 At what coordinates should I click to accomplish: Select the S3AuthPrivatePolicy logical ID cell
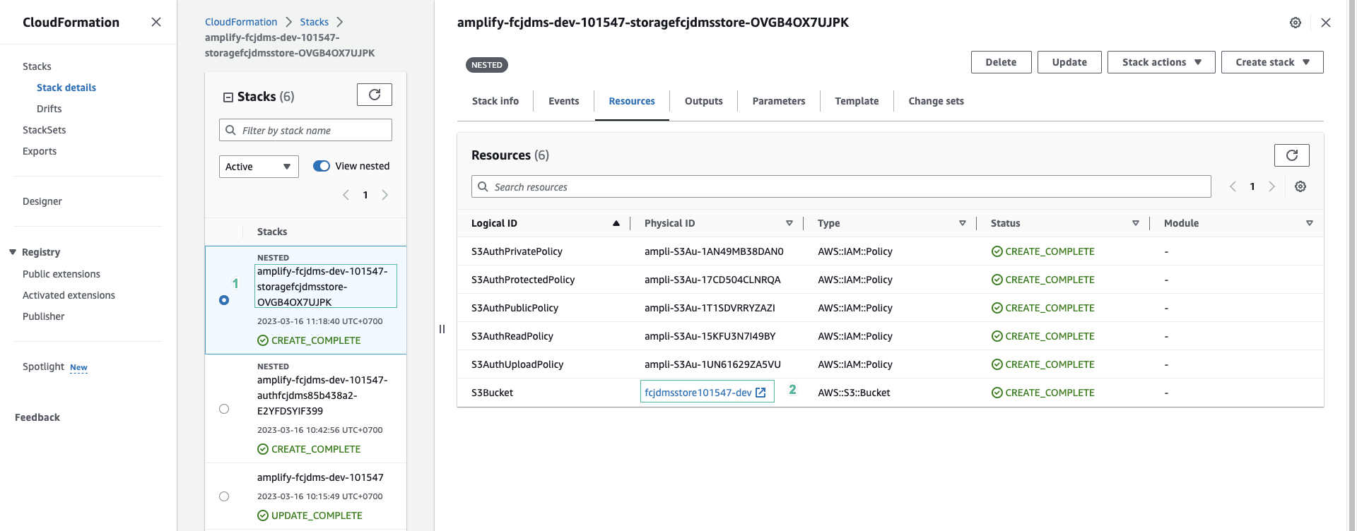[x=517, y=251]
